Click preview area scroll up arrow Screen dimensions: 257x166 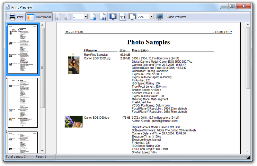point(248,25)
